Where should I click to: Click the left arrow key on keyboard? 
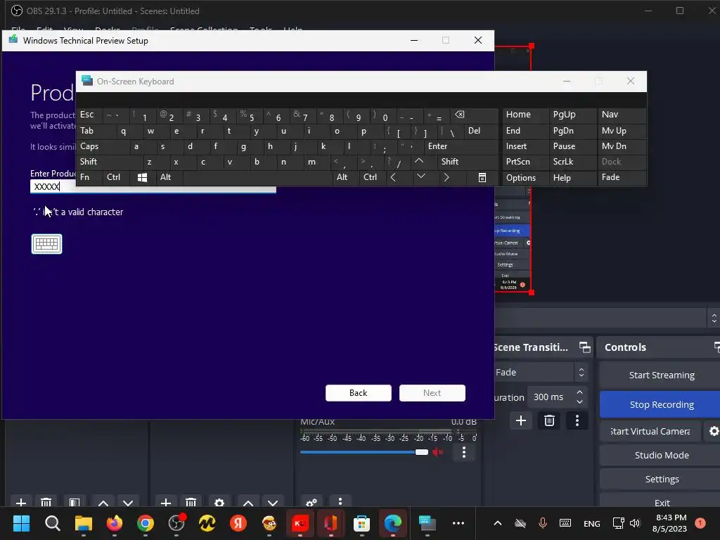(x=393, y=177)
